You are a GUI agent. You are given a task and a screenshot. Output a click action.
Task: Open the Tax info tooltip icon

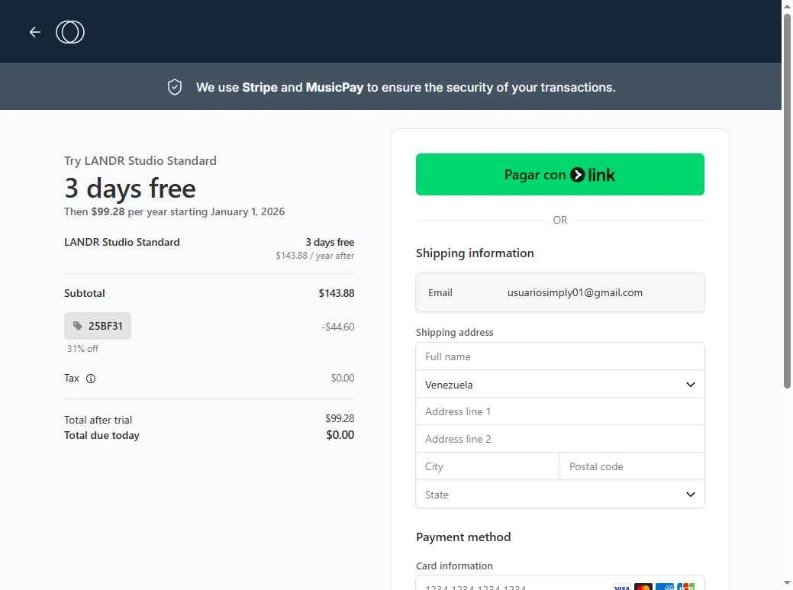point(91,378)
